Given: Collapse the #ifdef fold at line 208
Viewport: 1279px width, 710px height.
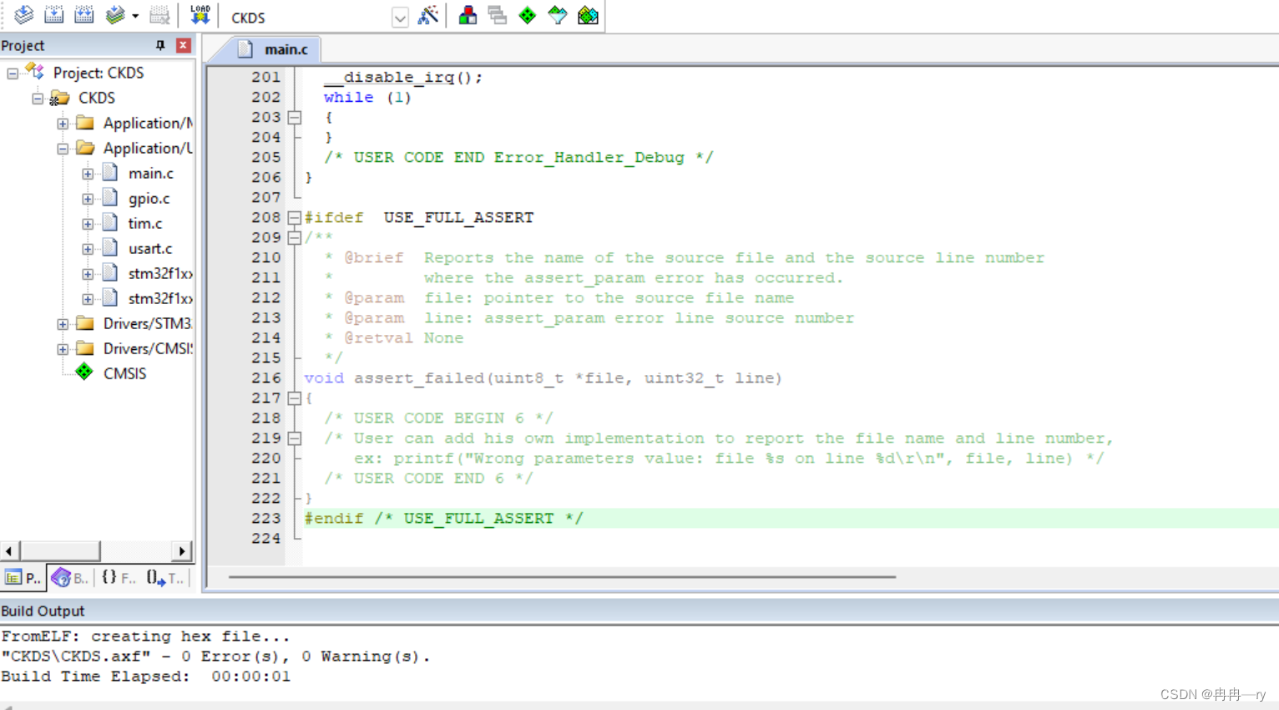Looking at the screenshot, I should pos(295,218).
